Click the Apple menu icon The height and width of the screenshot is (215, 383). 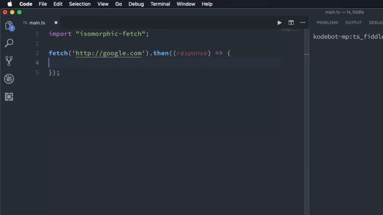tap(10, 4)
